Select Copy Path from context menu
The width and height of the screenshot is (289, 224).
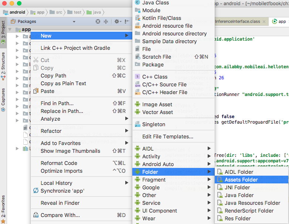point(81,76)
